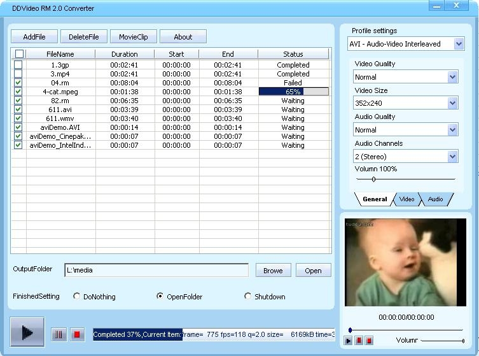Check the 1.3gp file checkbox
The image size is (479, 356).
pyautogui.click(x=18, y=65)
